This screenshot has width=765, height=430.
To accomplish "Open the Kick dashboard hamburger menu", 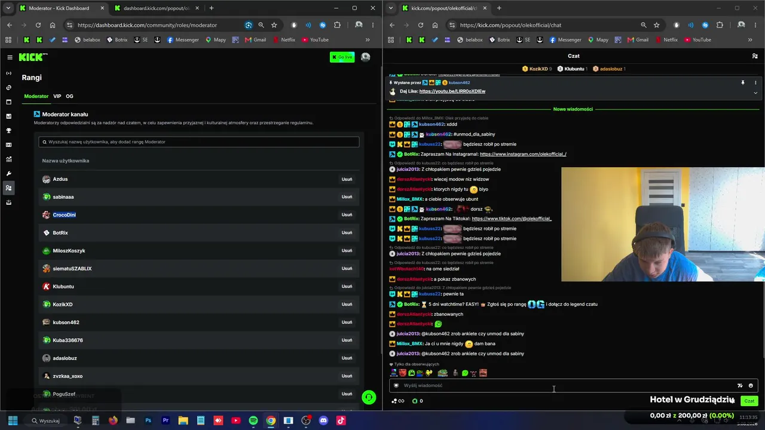I will [10, 57].
